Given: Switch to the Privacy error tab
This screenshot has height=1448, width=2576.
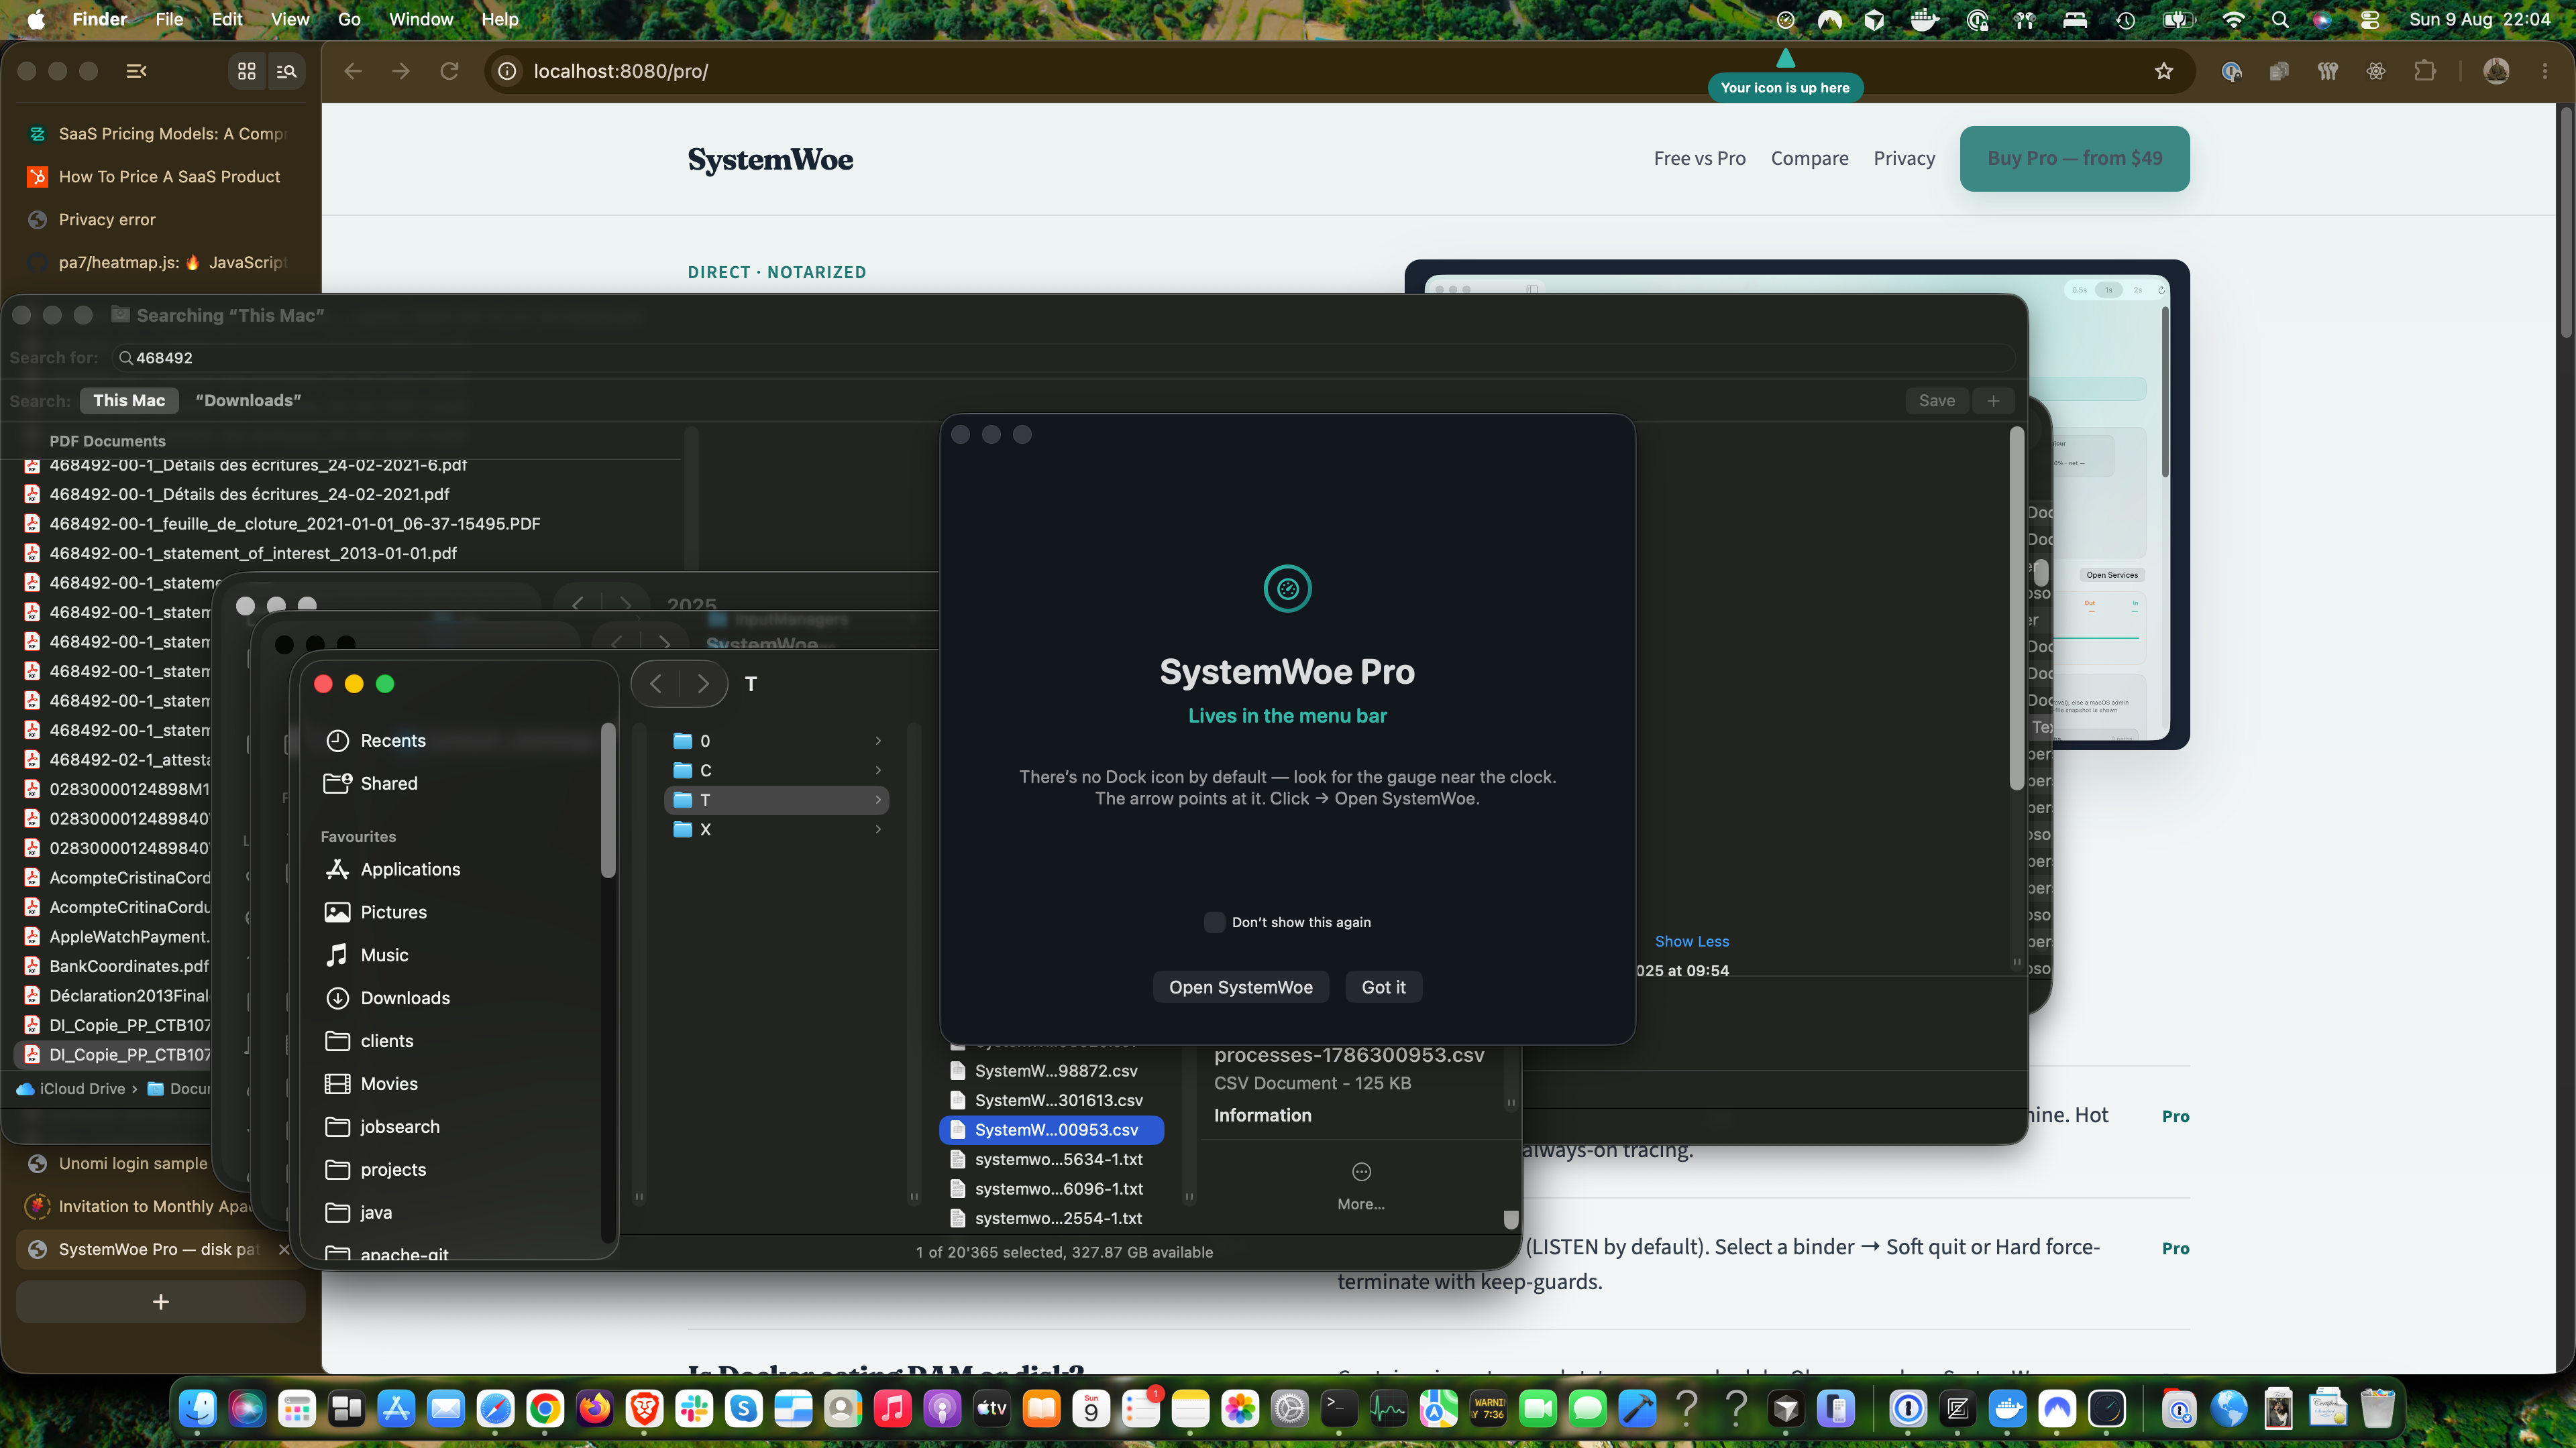Looking at the screenshot, I should tap(160, 219).
